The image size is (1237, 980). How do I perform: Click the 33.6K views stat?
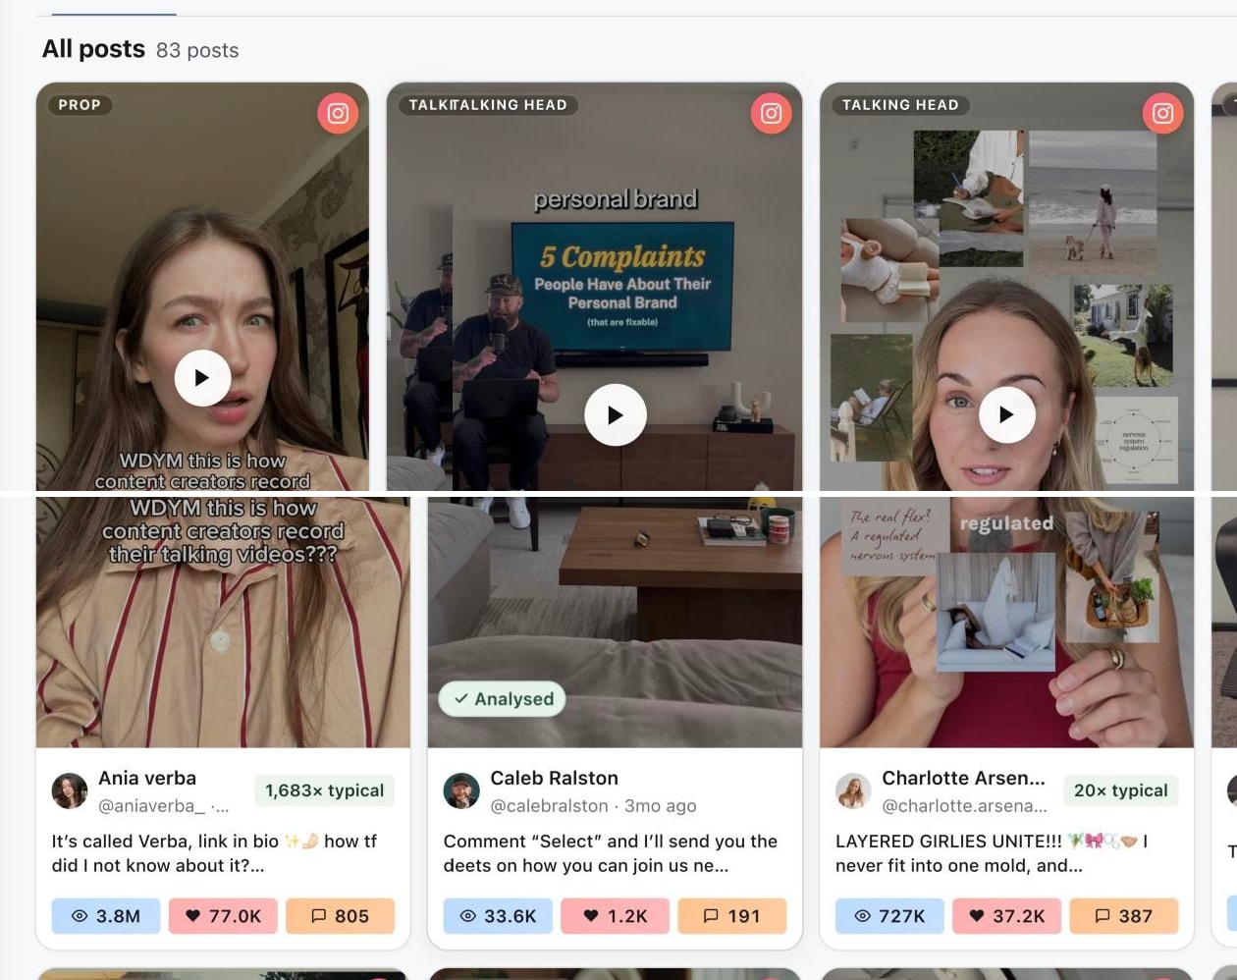(498, 916)
